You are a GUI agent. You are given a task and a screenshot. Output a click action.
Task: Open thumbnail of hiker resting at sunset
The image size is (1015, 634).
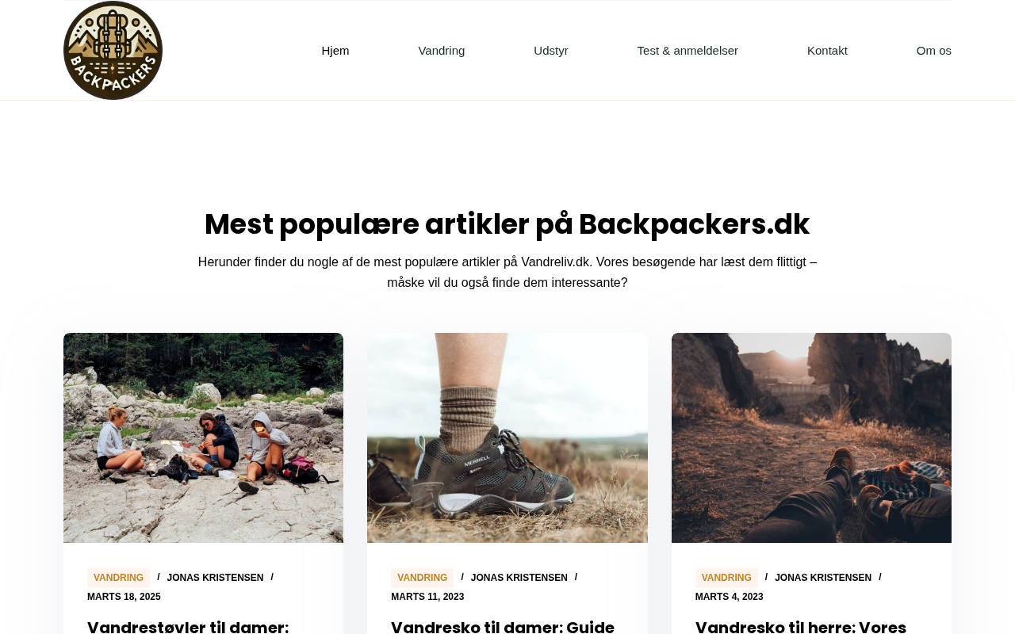(811, 437)
